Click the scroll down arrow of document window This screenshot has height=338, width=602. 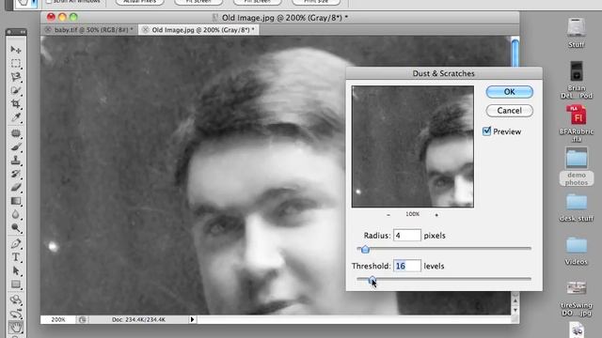pyautogui.click(x=515, y=309)
